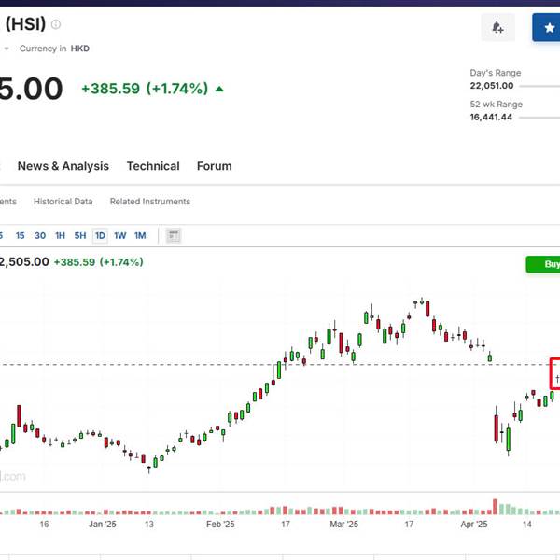Viewport: 560px width, 560px height.
Task: Click the Day's Range low value 22,051.00
Action: [x=492, y=86]
